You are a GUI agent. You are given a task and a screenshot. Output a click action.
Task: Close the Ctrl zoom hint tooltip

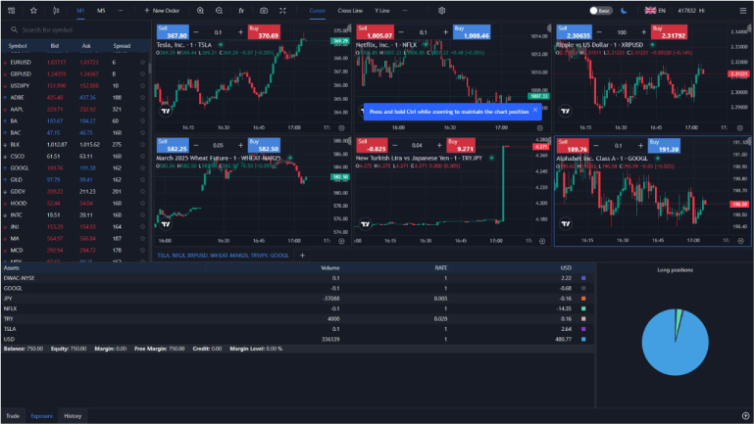(535, 110)
